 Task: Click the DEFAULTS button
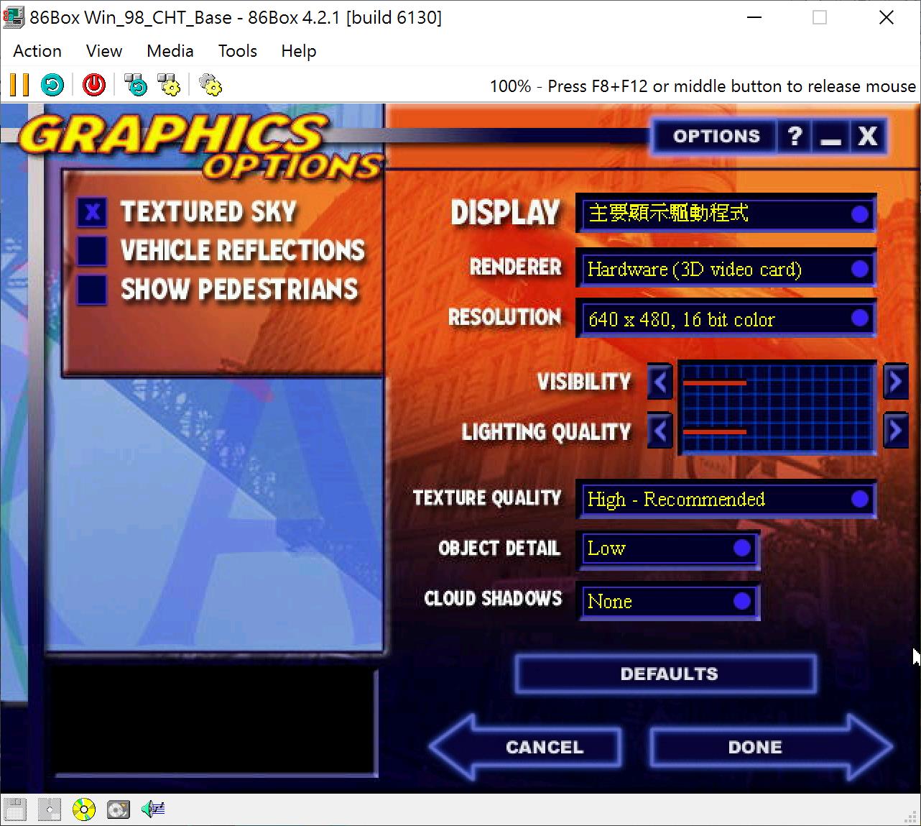pyautogui.click(x=666, y=674)
